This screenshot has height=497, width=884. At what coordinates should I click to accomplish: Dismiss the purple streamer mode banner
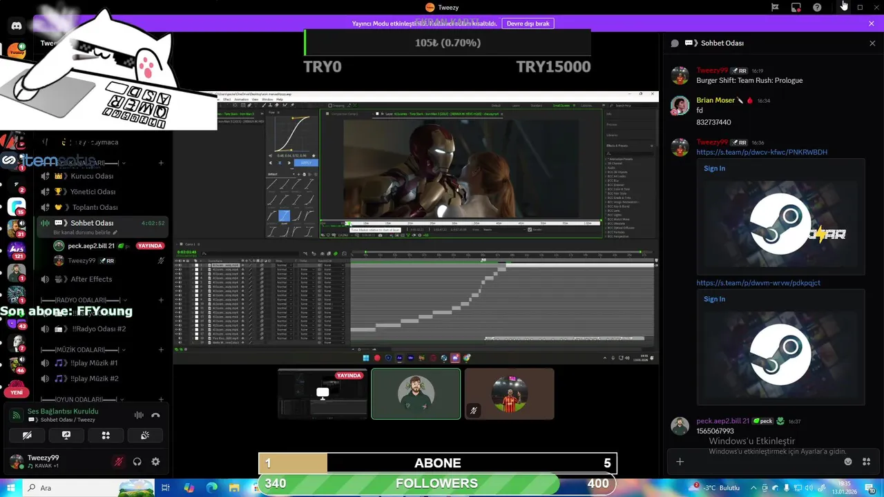872,23
